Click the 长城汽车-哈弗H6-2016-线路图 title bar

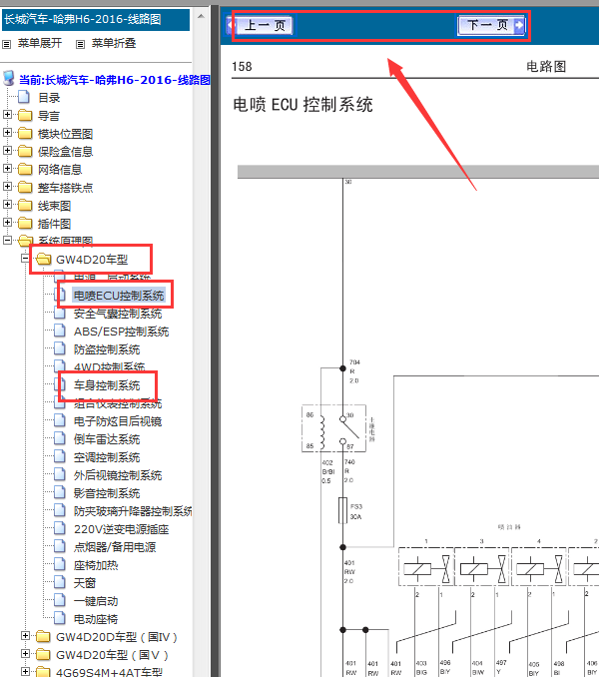click(96, 19)
